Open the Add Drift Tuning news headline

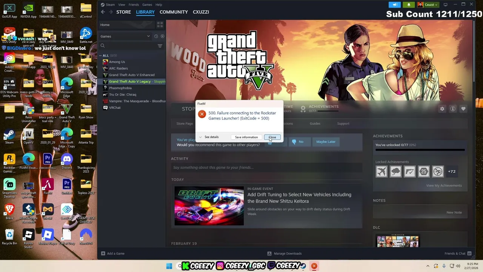coord(299,198)
